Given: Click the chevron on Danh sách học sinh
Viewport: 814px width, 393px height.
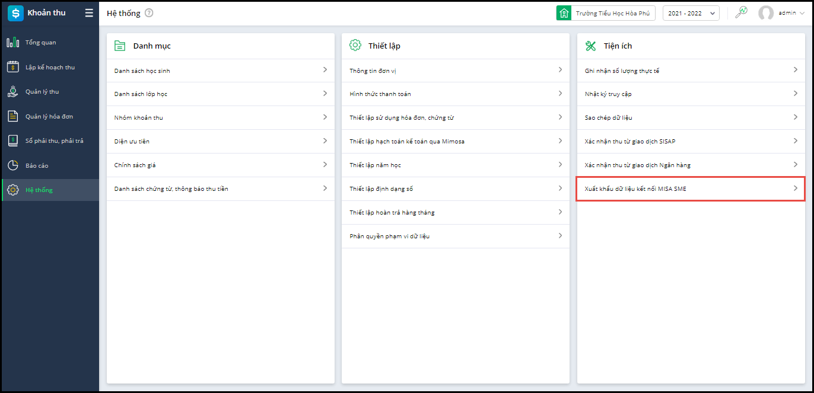Looking at the screenshot, I should pos(325,70).
